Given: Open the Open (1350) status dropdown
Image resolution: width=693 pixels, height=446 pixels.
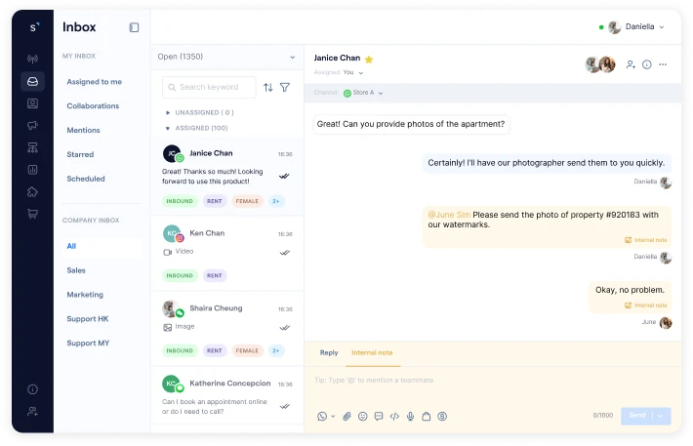Looking at the screenshot, I should pyautogui.click(x=226, y=57).
